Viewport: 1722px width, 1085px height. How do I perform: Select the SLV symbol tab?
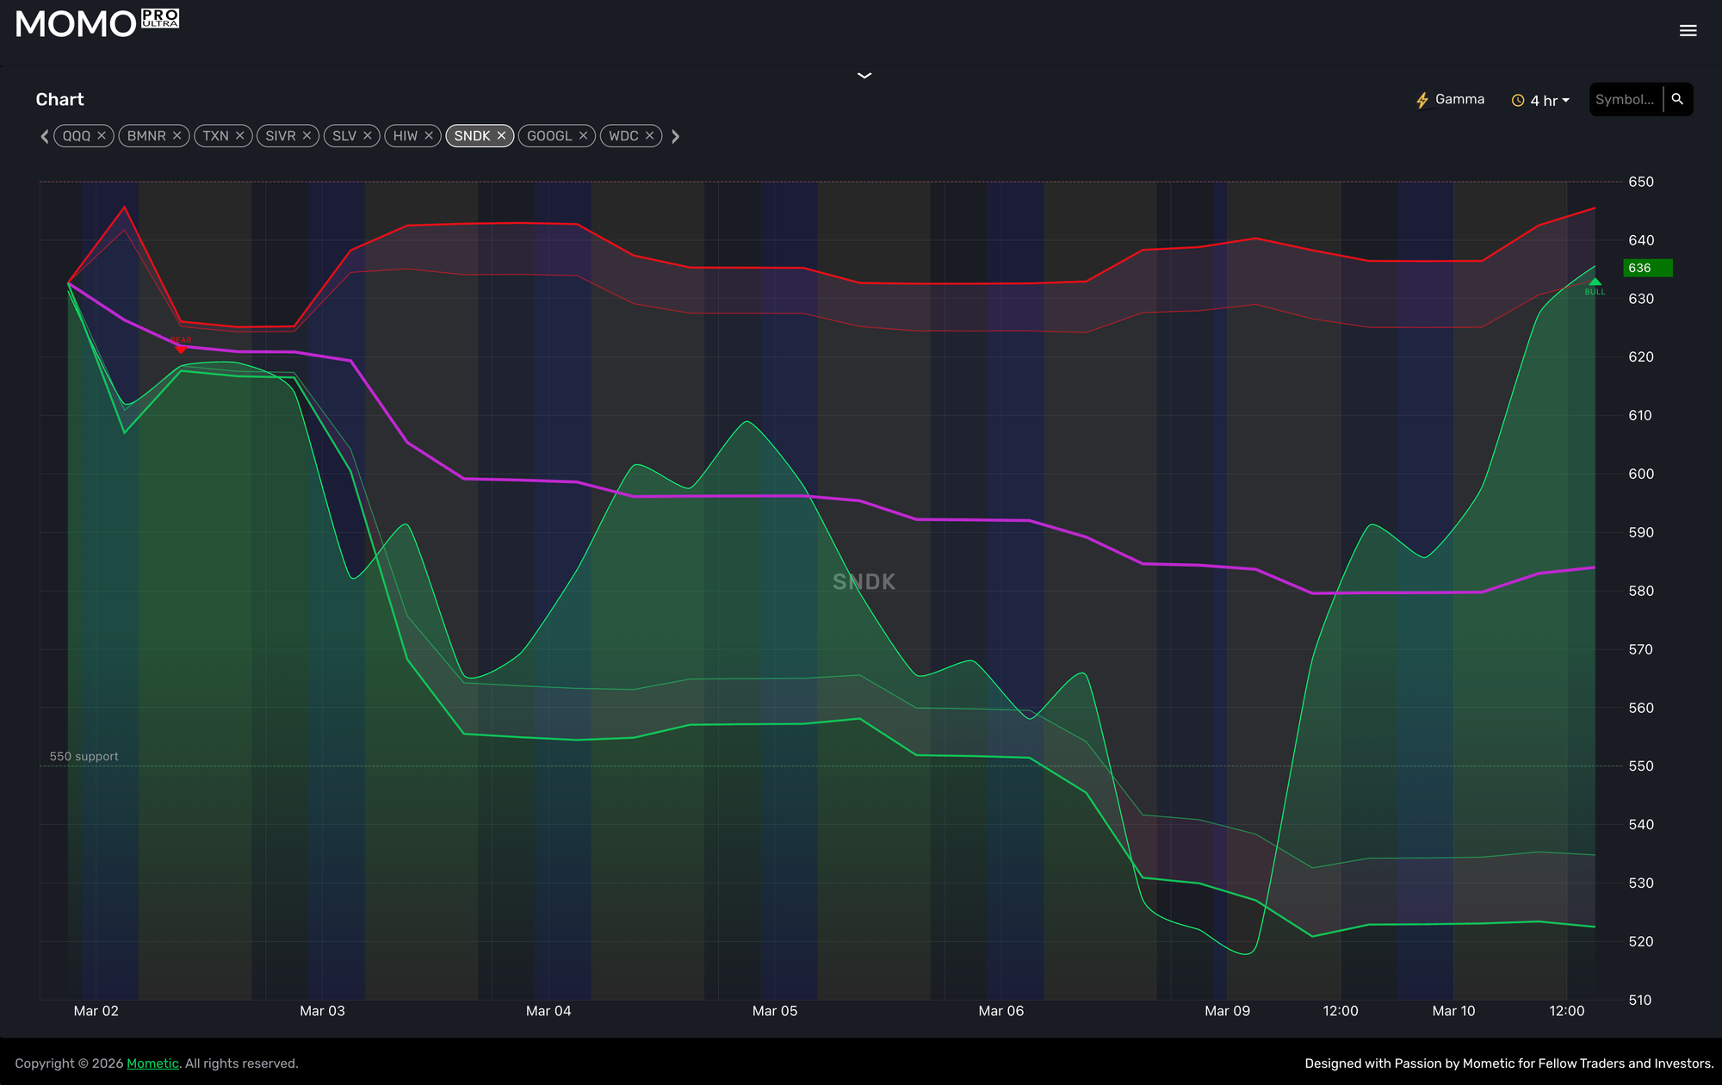(344, 136)
